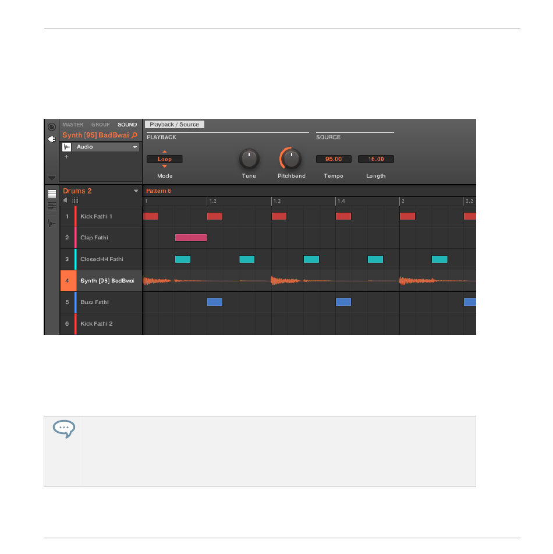Add a plug-in with the plus icon

[x=66, y=157]
